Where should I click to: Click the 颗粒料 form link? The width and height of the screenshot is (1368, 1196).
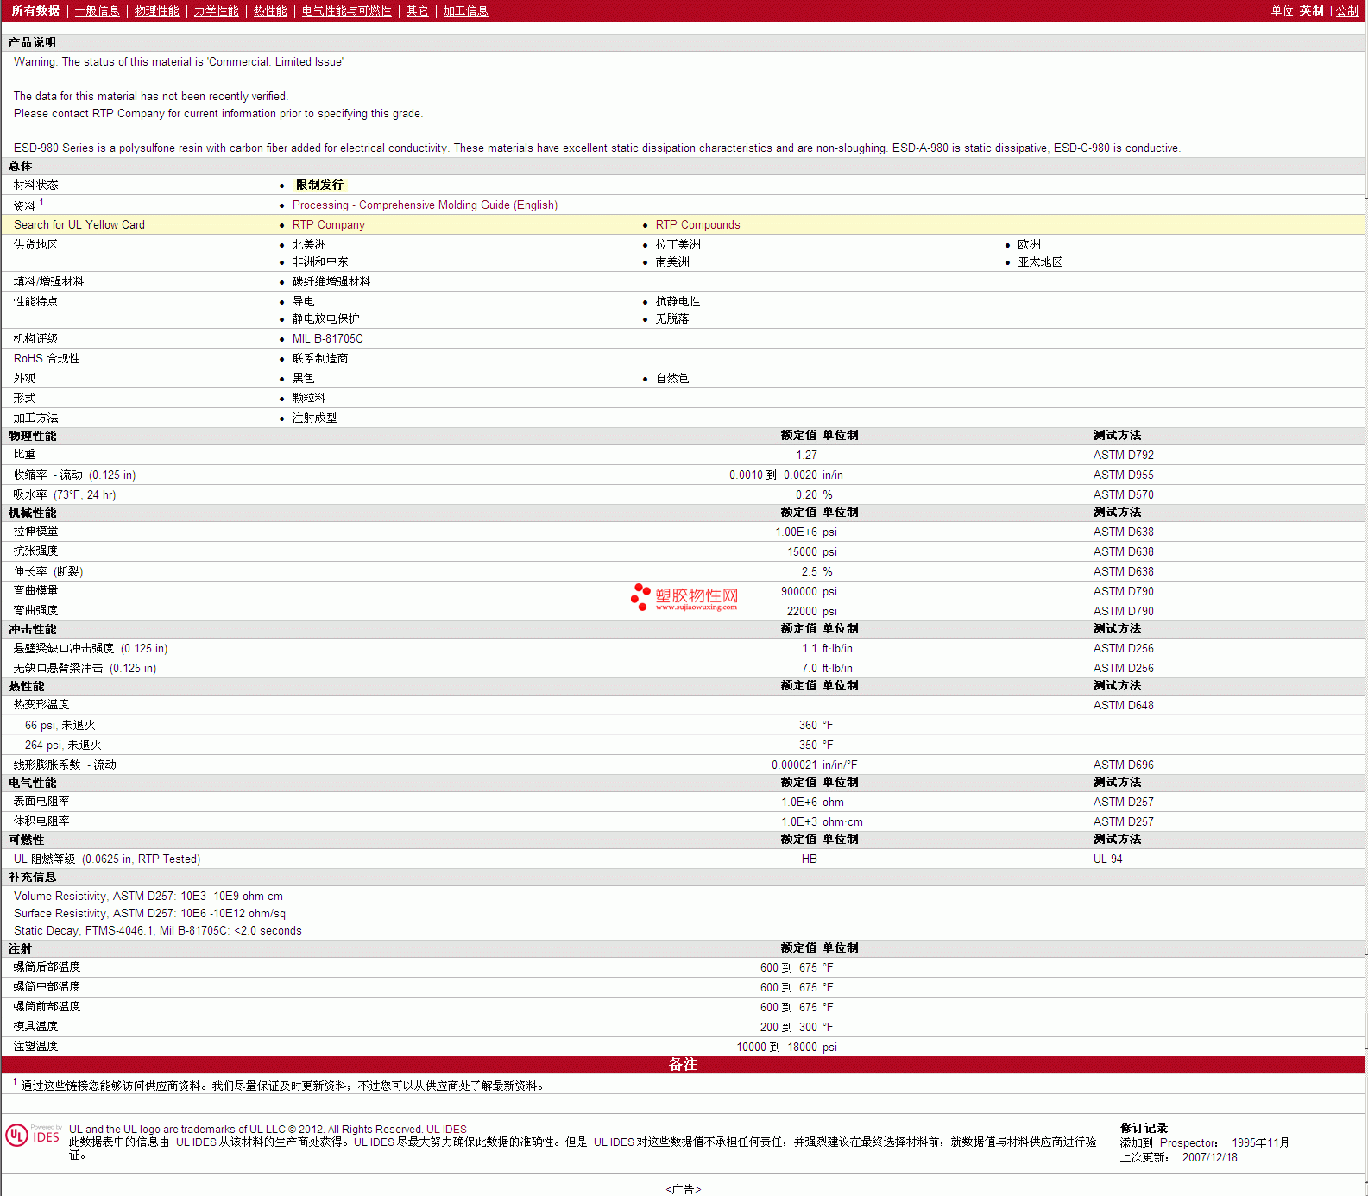click(309, 398)
